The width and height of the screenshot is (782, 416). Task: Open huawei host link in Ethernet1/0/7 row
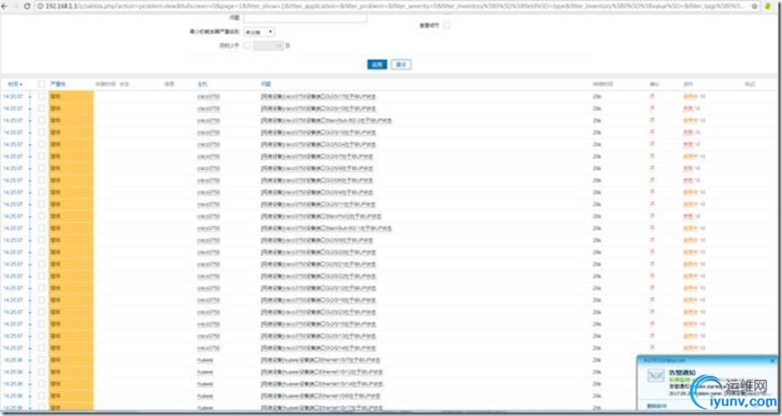coord(205,360)
